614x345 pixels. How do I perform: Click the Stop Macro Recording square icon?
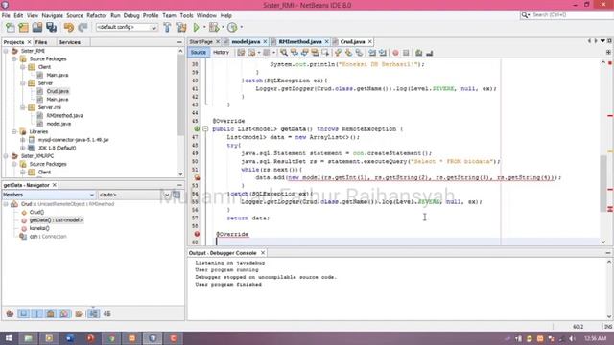406,53
